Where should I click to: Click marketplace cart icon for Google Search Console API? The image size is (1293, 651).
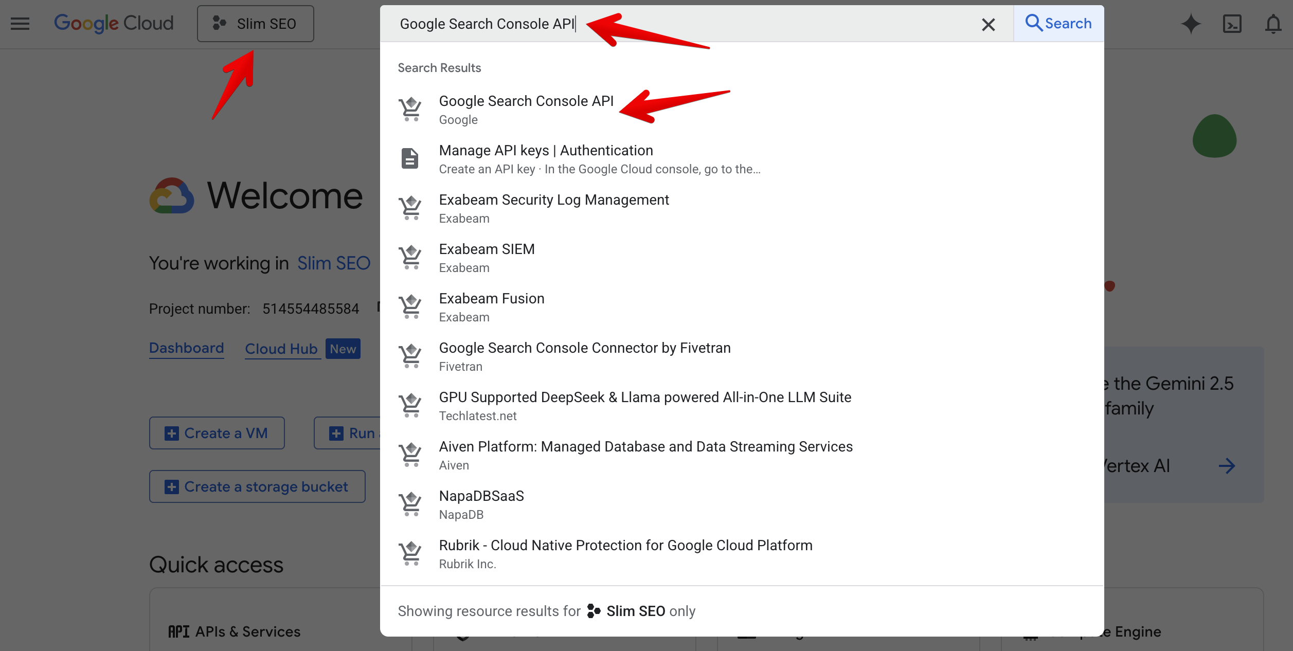410,109
